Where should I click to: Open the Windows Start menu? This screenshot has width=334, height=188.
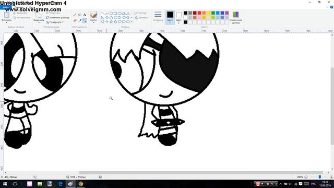tap(5, 184)
